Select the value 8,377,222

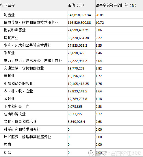[x=75, y=114]
